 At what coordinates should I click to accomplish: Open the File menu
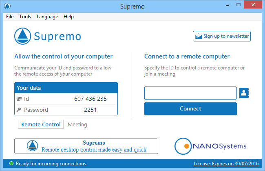[x=10, y=17]
